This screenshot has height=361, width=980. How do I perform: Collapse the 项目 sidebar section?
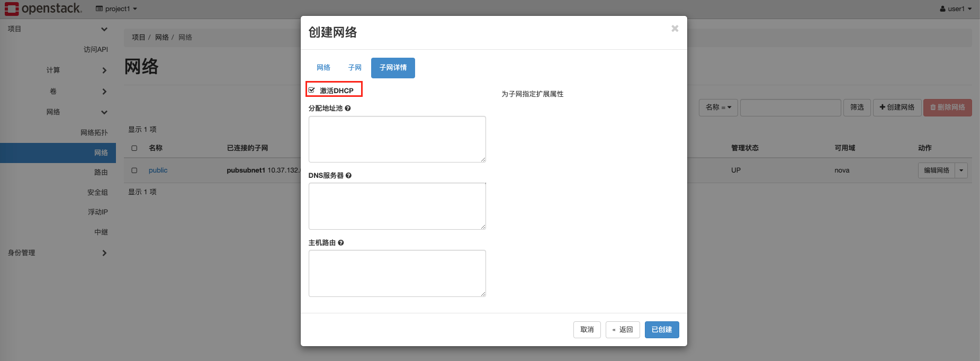pos(58,29)
